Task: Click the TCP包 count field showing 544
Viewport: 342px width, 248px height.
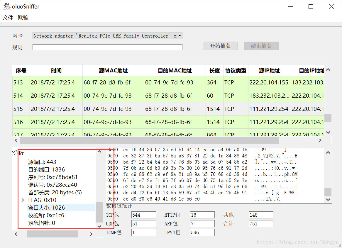Action: [143, 215]
